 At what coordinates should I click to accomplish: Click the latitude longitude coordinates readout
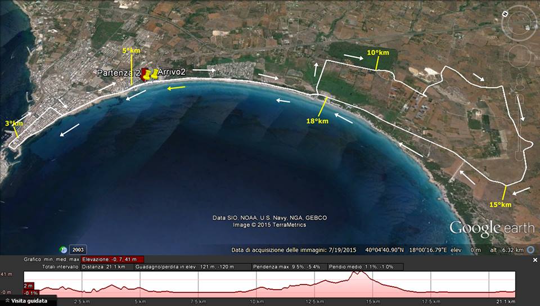(406, 250)
